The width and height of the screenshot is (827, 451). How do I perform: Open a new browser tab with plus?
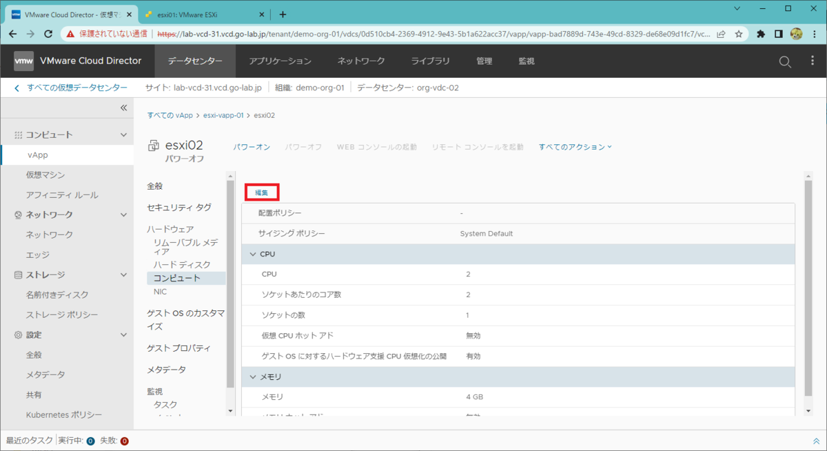(x=283, y=14)
